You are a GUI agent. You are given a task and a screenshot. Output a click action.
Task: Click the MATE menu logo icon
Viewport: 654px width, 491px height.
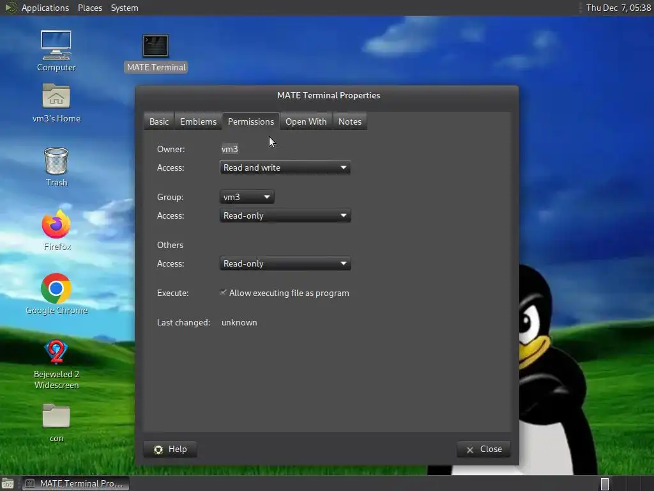click(x=10, y=8)
